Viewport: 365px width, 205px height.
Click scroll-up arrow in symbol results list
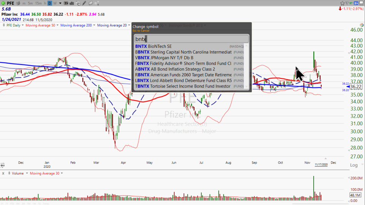point(246,46)
